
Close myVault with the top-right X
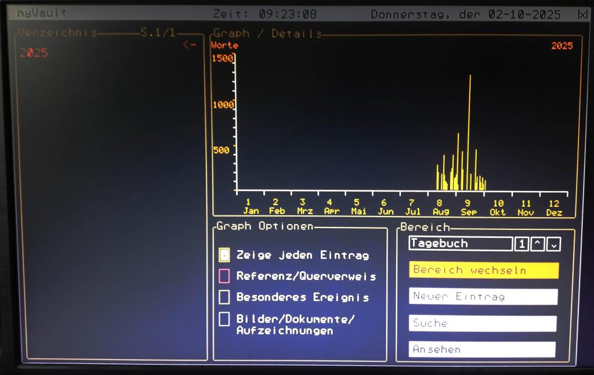pyautogui.click(x=582, y=15)
